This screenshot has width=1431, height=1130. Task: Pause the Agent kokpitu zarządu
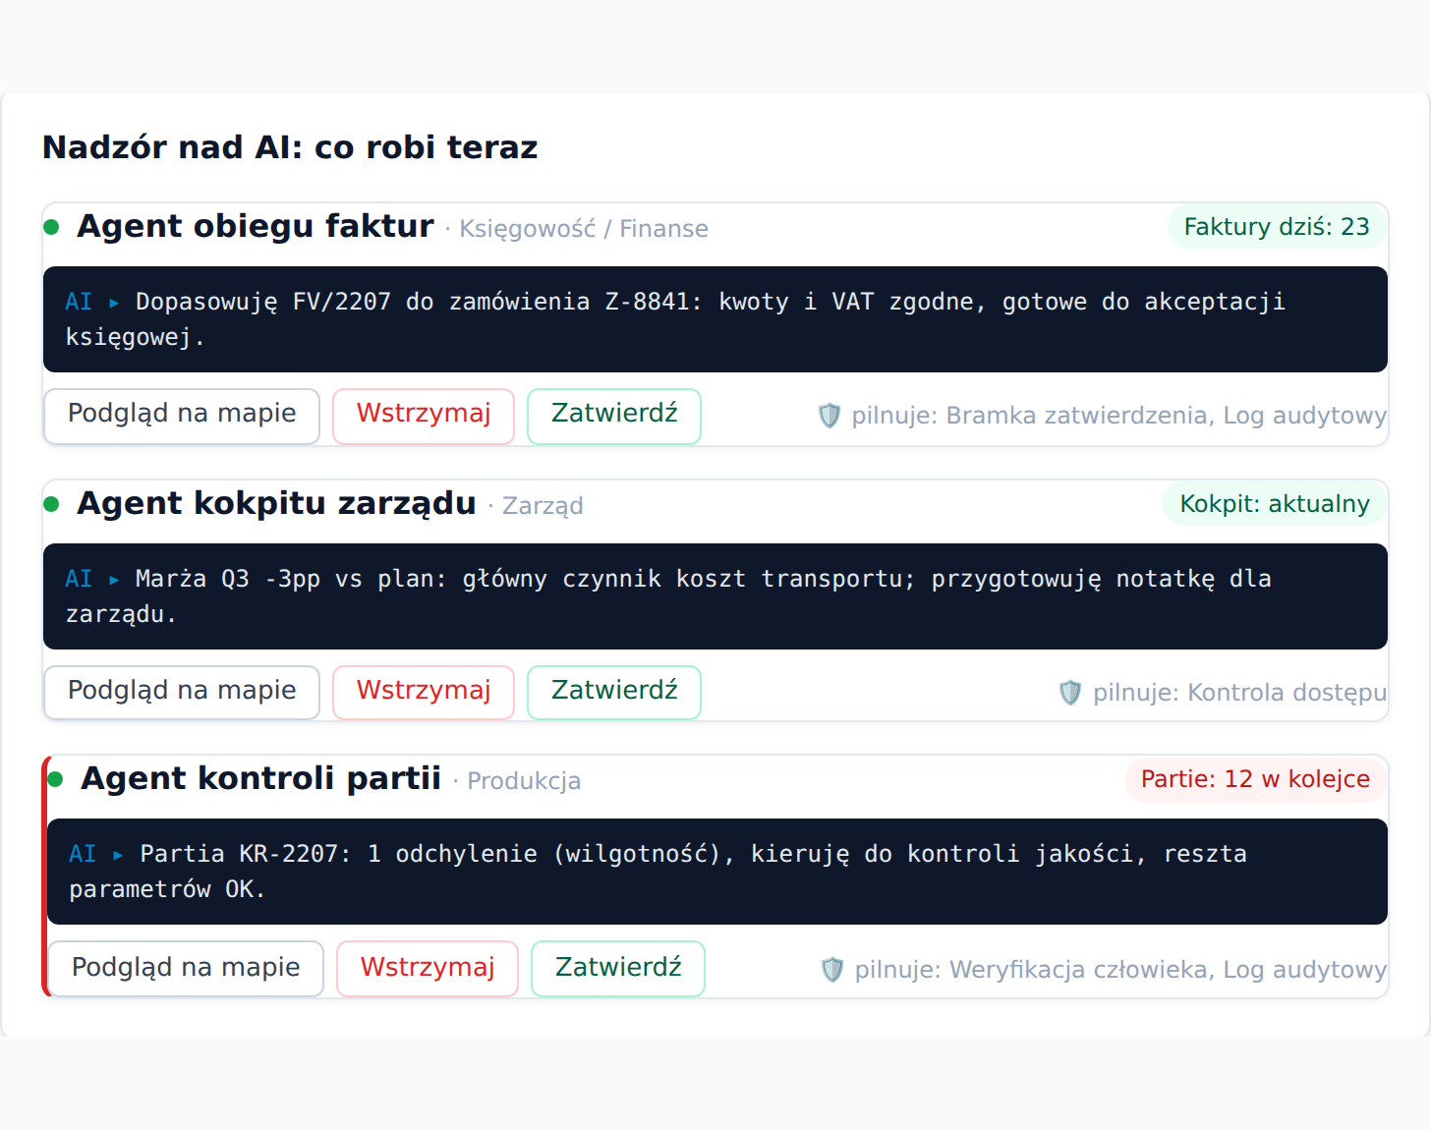tap(424, 693)
